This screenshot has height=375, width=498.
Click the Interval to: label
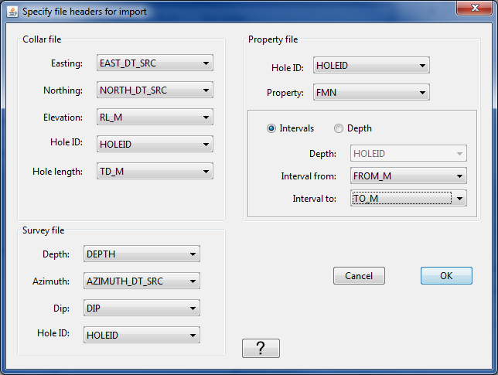(x=314, y=199)
